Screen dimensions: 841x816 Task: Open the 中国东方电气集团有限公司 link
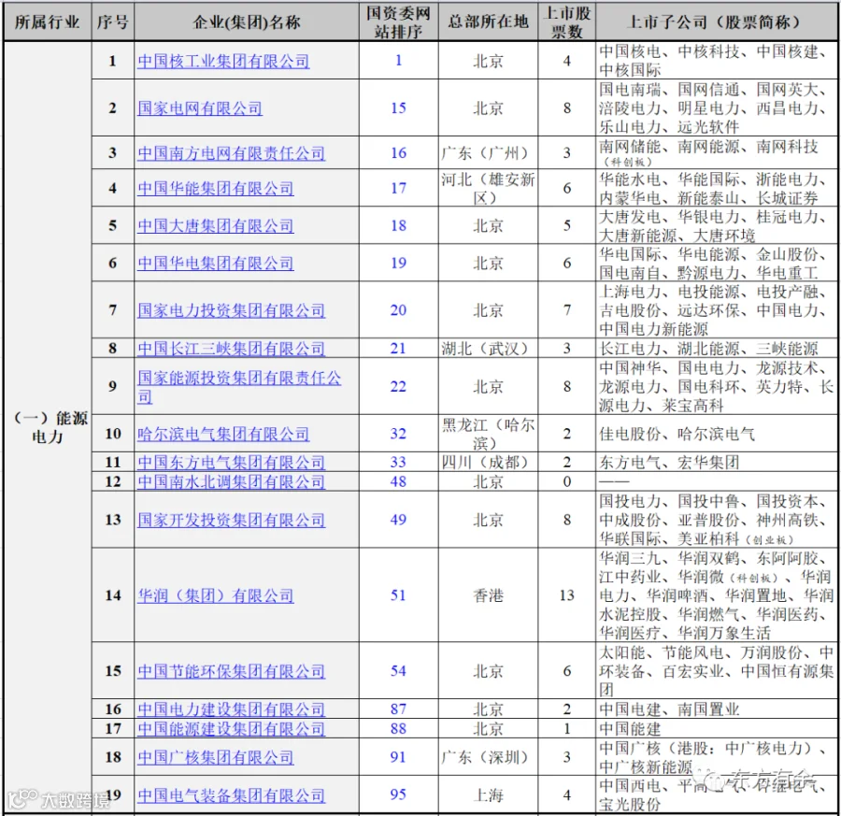click(231, 463)
